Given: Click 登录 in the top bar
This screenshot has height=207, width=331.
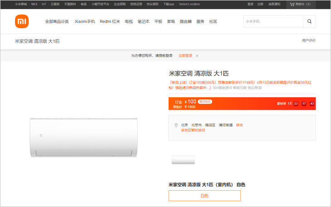Looking at the screenshot, I should pyautogui.click(x=251, y=4).
